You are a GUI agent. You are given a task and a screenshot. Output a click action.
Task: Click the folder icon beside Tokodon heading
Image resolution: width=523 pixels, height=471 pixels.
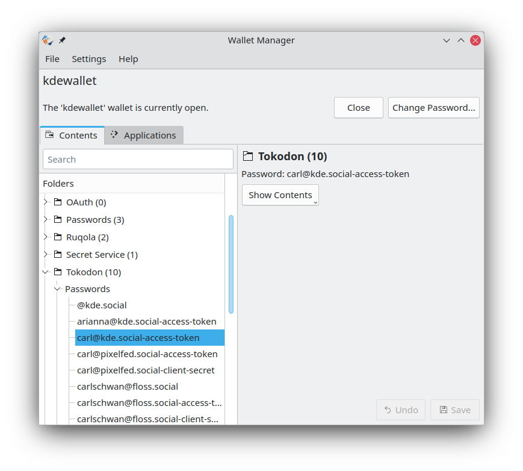247,157
